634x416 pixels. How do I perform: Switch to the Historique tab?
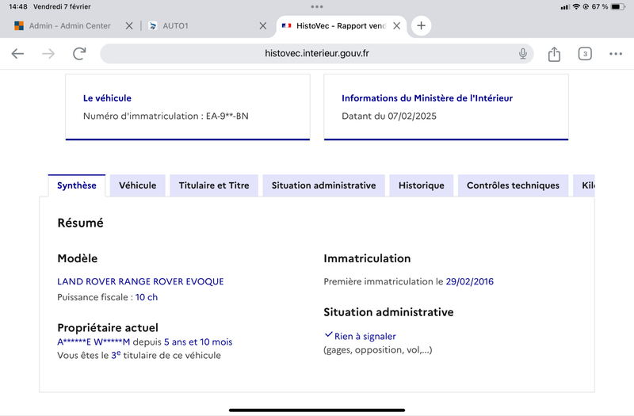pos(422,185)
